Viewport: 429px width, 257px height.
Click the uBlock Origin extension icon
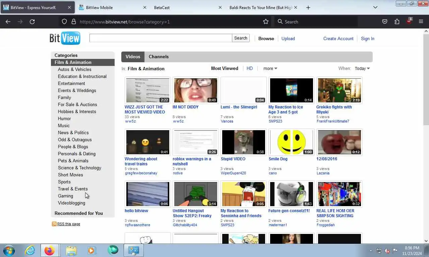click(x=409, y=21)
